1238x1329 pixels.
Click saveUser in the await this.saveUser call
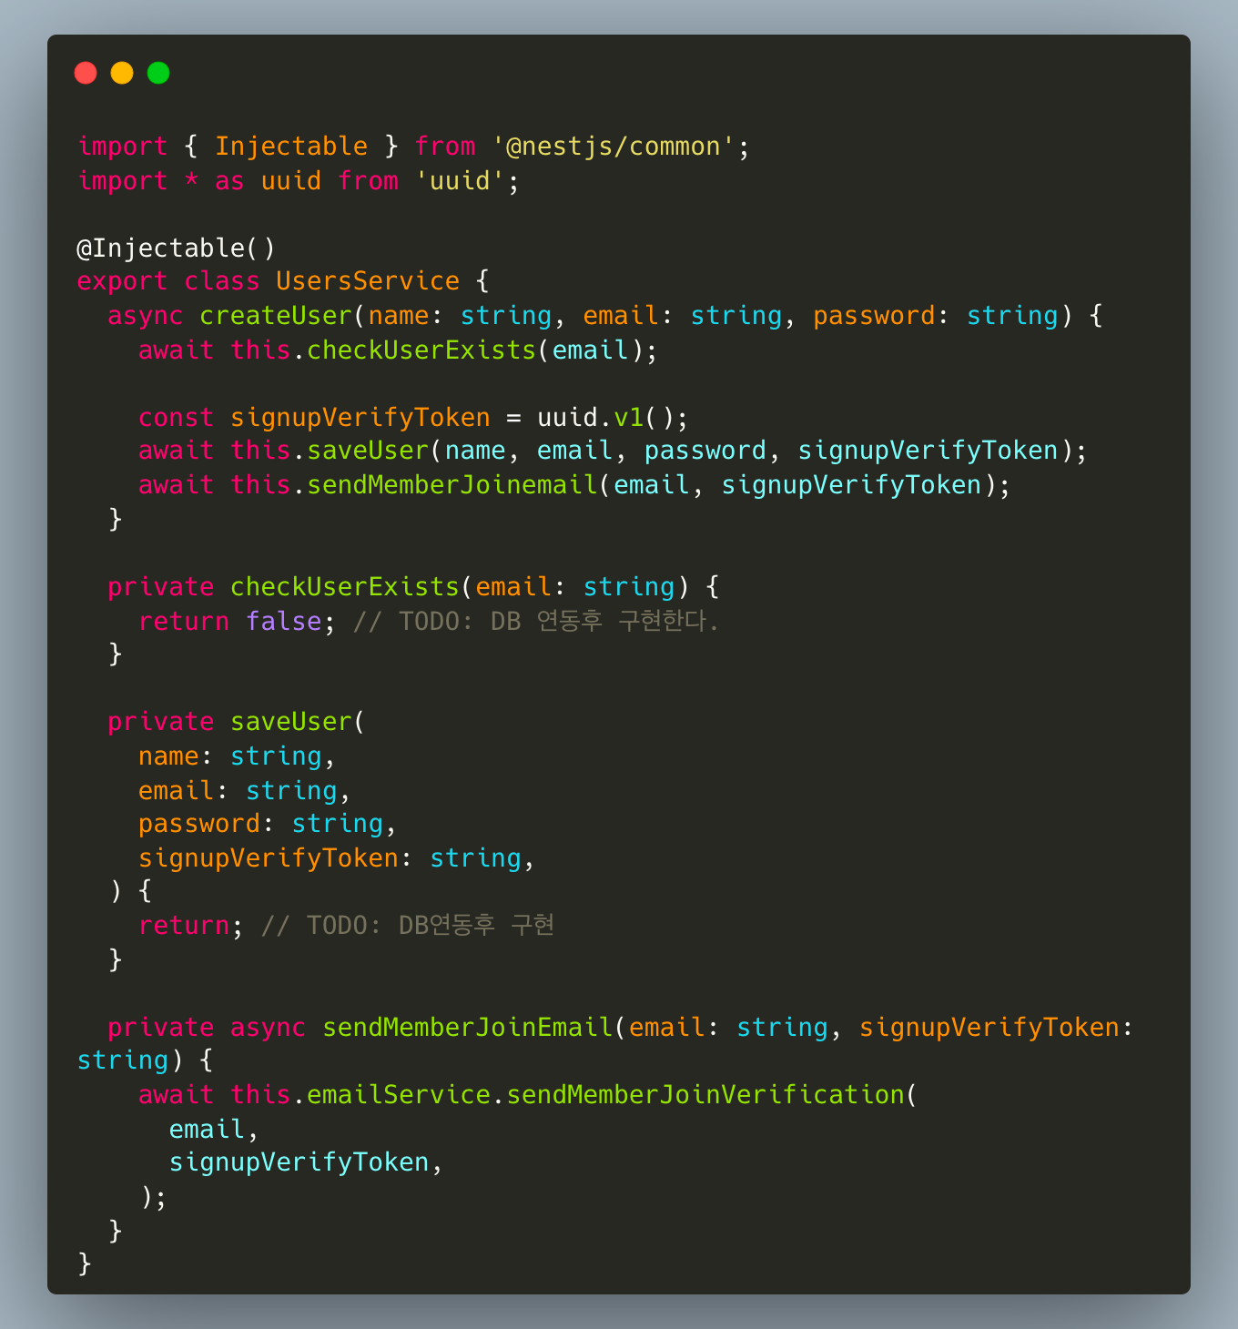pos(368,451)
